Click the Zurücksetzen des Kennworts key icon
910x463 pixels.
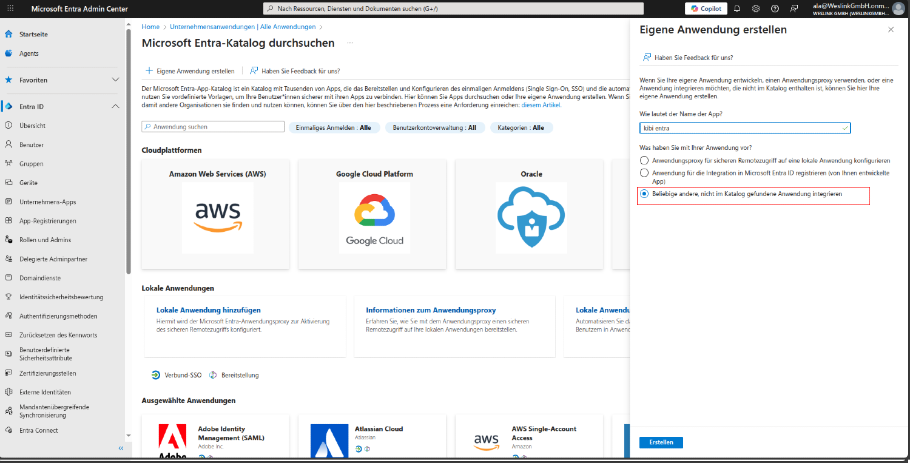8,335
